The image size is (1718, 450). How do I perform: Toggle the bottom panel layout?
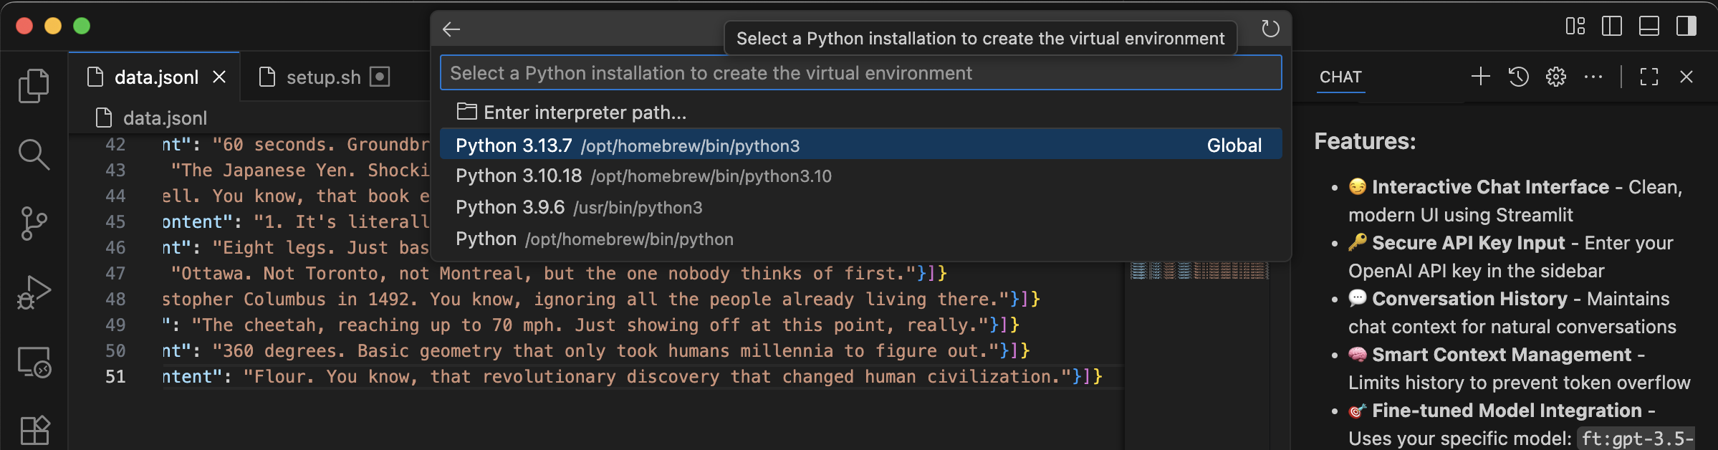point(1649,27)
